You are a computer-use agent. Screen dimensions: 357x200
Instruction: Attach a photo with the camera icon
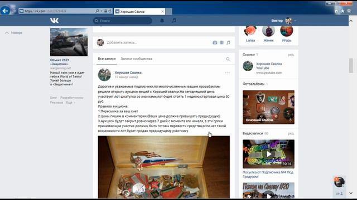click(x=215, y=42)
